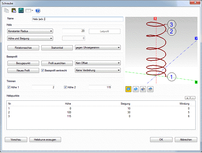Click the minus button to remove helix point
Viewport: 202px width, 153px height.
click(193, 98)
